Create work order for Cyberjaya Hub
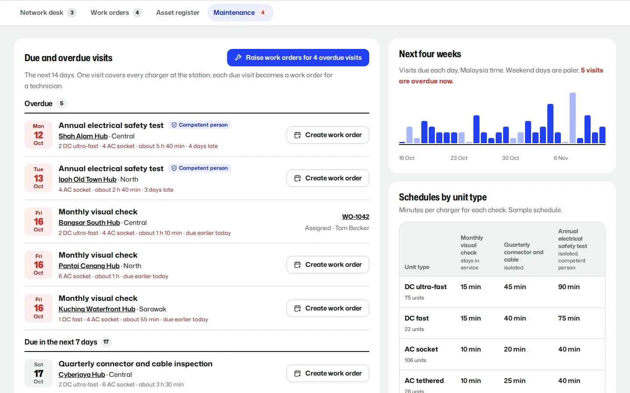The height and width of the screenshot is (393, 630). (x=328, y=373)
